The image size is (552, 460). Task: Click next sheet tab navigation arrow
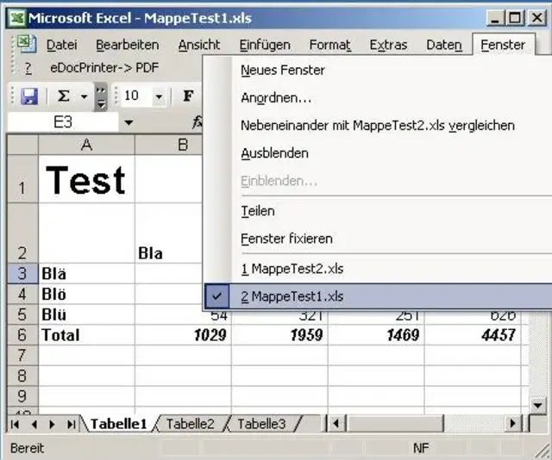[x=52, y=425]
